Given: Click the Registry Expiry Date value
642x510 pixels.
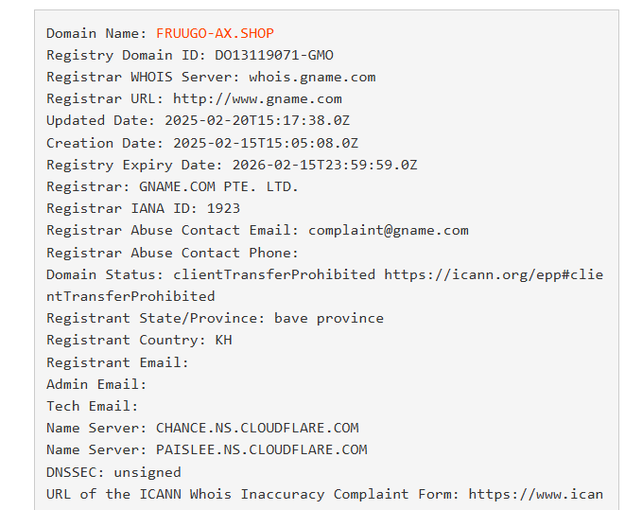Looking at the screenshot, I should pyautogui.click(x=325, y=165).
